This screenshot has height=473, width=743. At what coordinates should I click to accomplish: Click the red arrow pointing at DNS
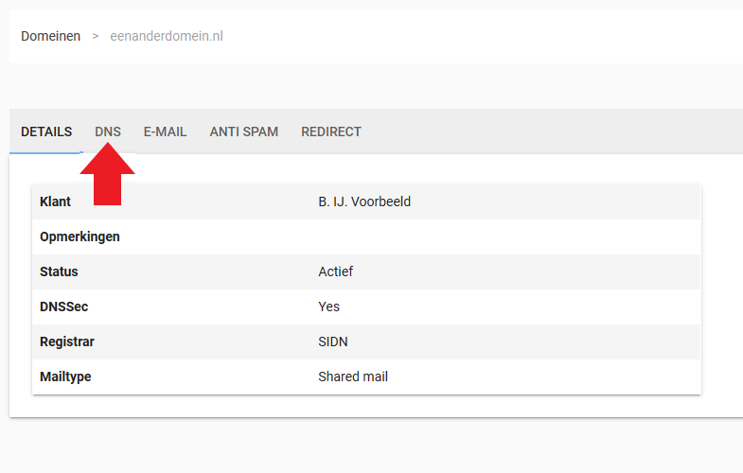(107, 173)
